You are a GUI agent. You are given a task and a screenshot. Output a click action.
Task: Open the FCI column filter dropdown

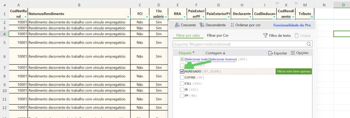[147, 17]
